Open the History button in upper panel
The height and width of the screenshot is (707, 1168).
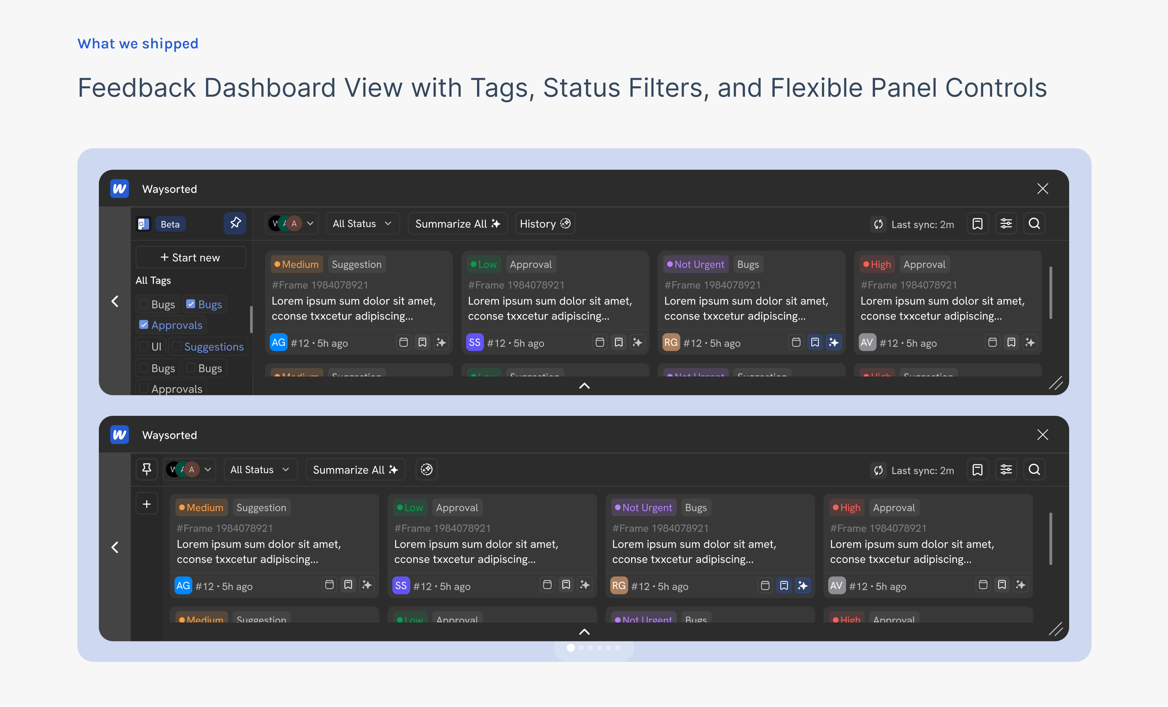(x=545, y=223)
